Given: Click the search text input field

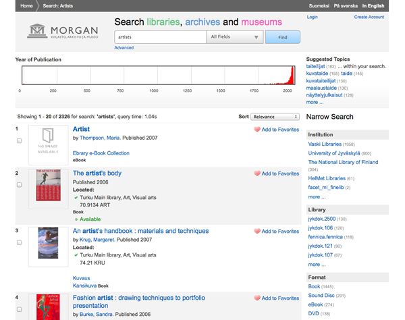Looking at the screenshot, I should (x=159, y=37).
